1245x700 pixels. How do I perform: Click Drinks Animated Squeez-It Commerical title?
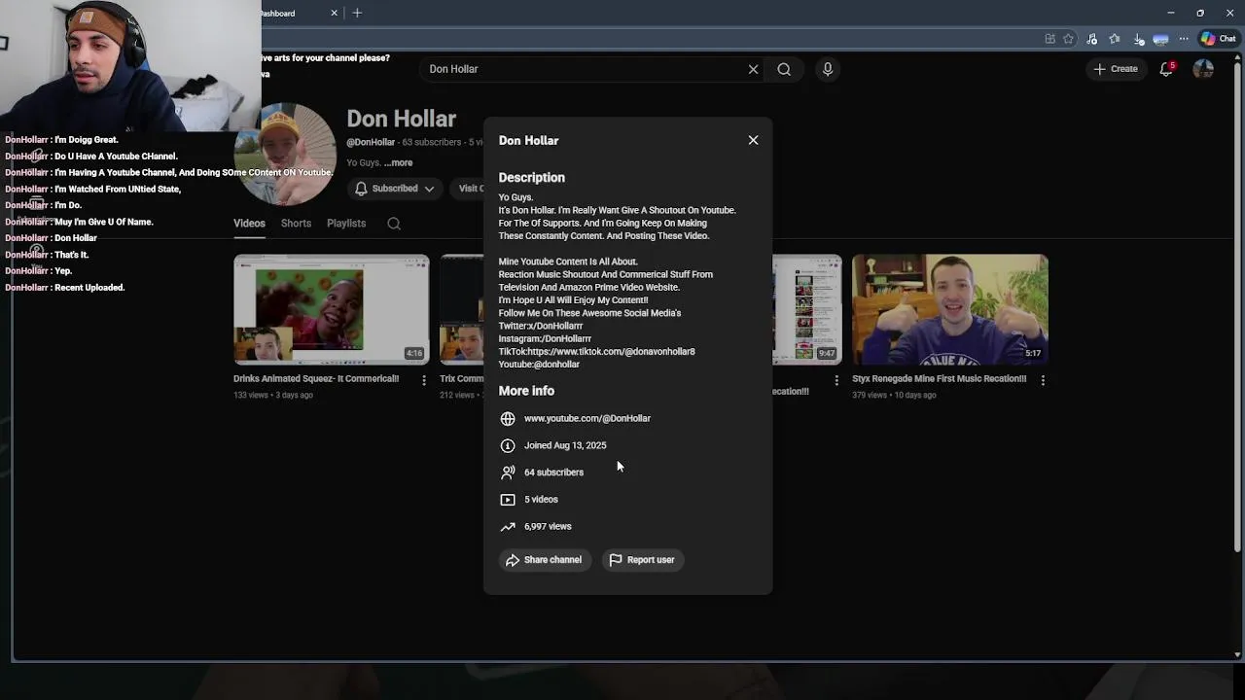316,379
